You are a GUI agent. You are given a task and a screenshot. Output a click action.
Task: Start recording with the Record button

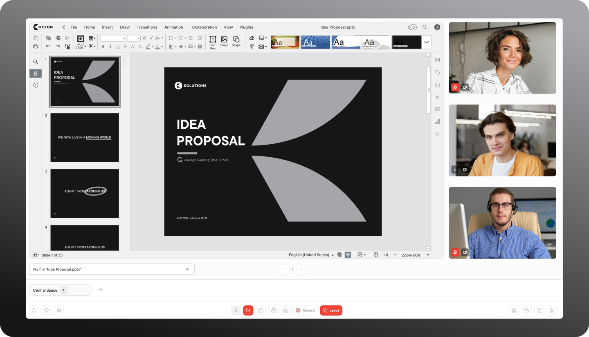[305, 310]
